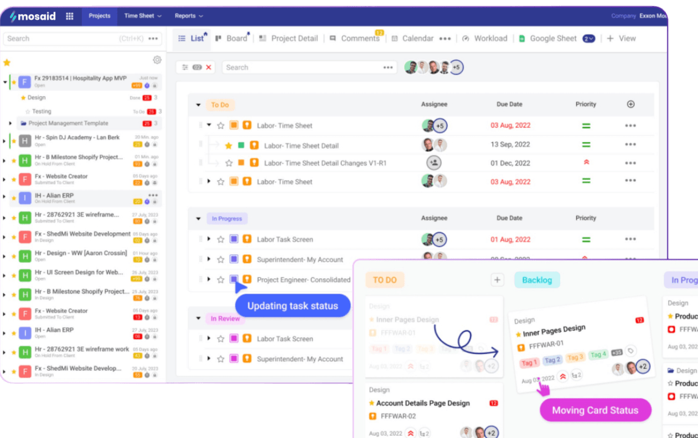Viewport: 698px width, 438px height.
Task: Clear active filters with the red X icon
Action: (x=209, y=67)
